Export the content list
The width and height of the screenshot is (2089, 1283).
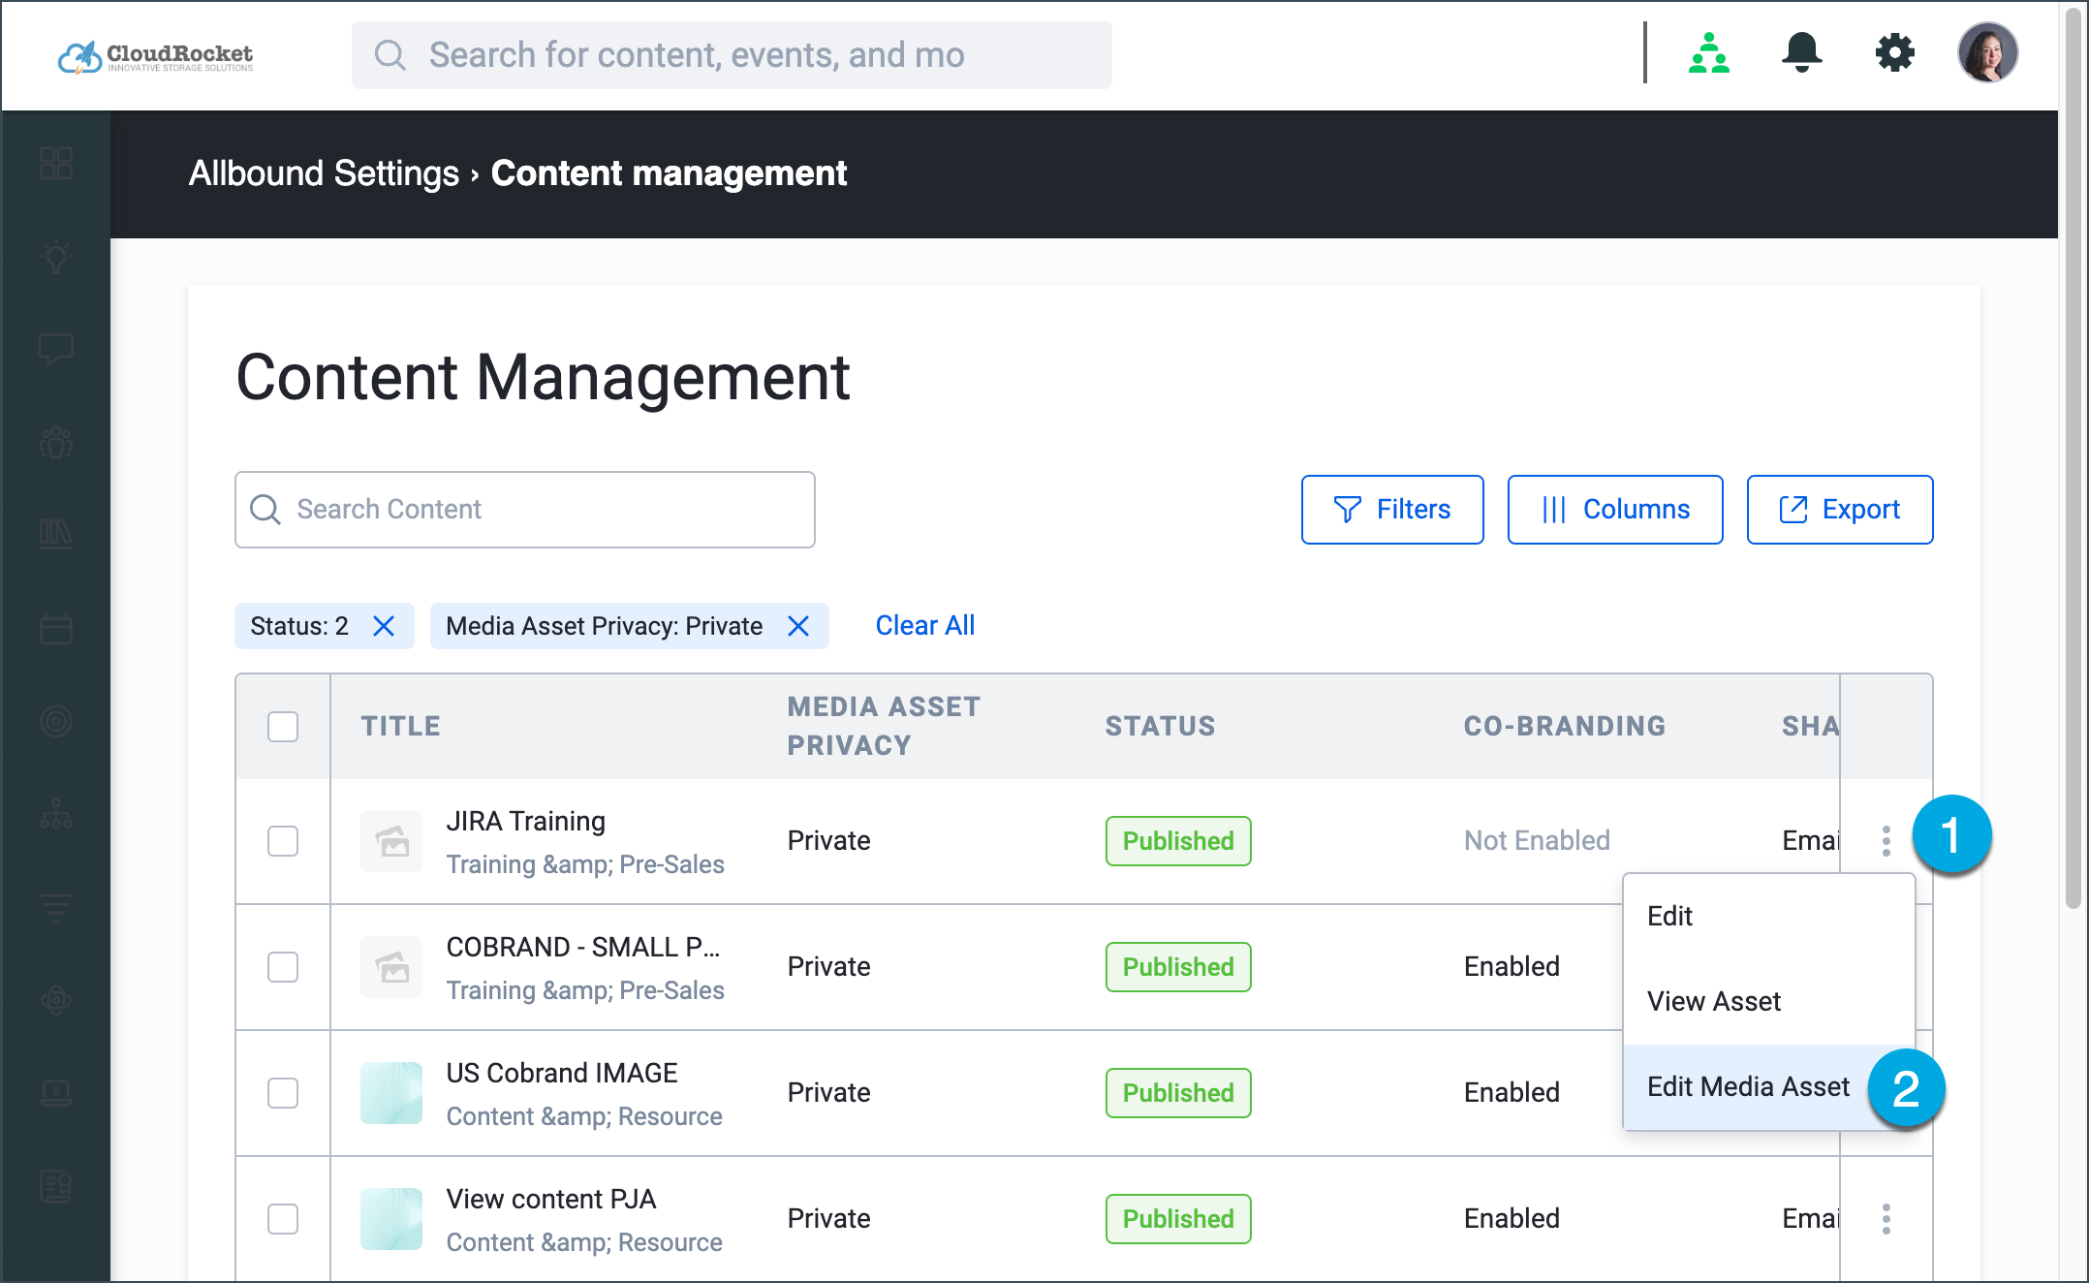pyautogui.click(x=1840, y=510)
